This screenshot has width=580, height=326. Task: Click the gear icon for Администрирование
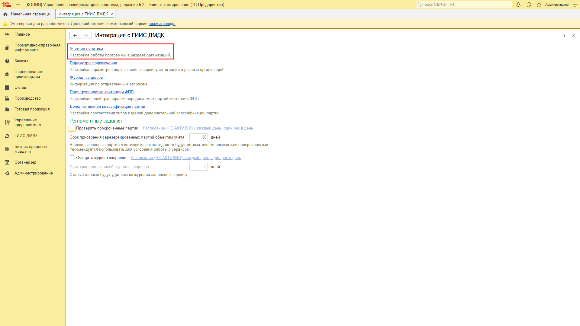point(7,173)
